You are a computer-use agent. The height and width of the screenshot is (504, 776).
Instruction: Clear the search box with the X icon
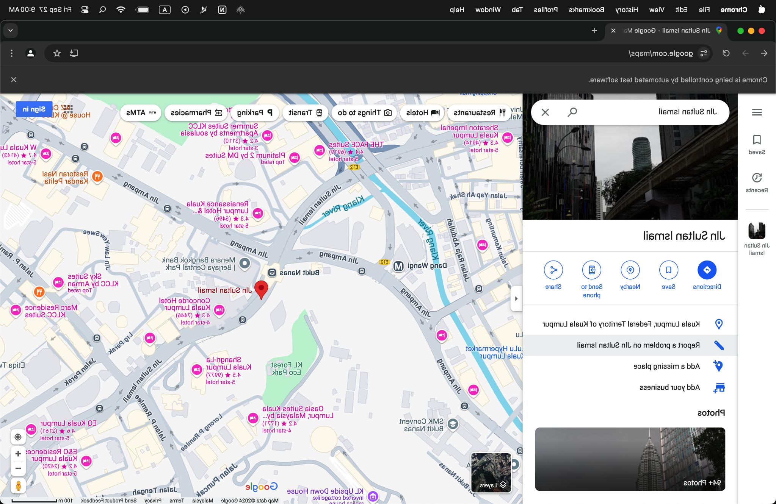[545, 112]
